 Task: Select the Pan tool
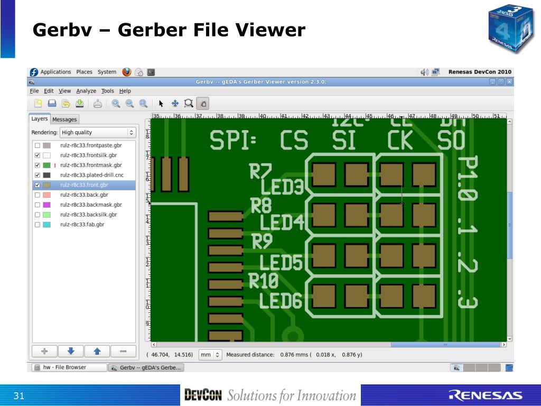click(x=175, y=103)
